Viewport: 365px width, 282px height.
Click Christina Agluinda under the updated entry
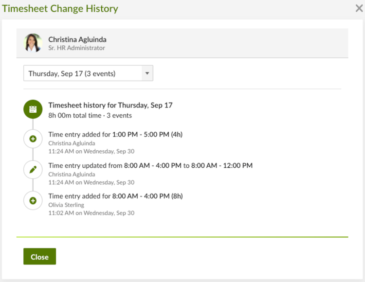tap(72, 175)
